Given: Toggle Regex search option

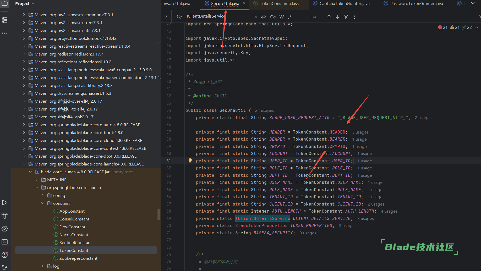Looking at the screenshot, I should coord(290,17).
